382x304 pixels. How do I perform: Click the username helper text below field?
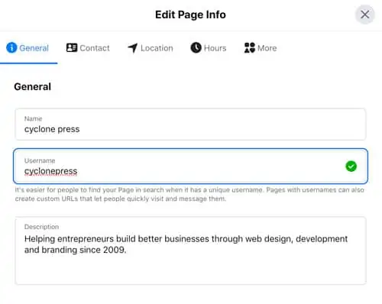coord(189,194)
